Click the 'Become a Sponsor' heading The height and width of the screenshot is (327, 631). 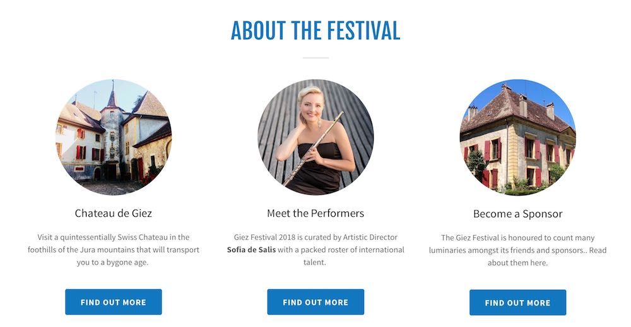(x=517, y=214)
